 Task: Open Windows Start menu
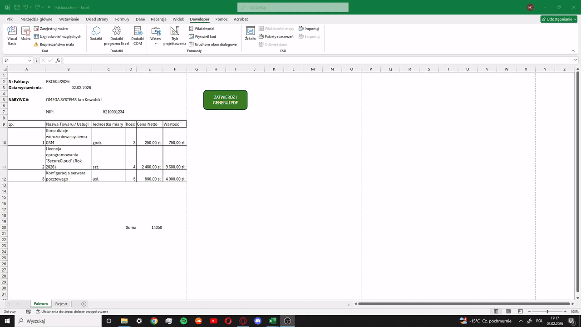point(7,321)
